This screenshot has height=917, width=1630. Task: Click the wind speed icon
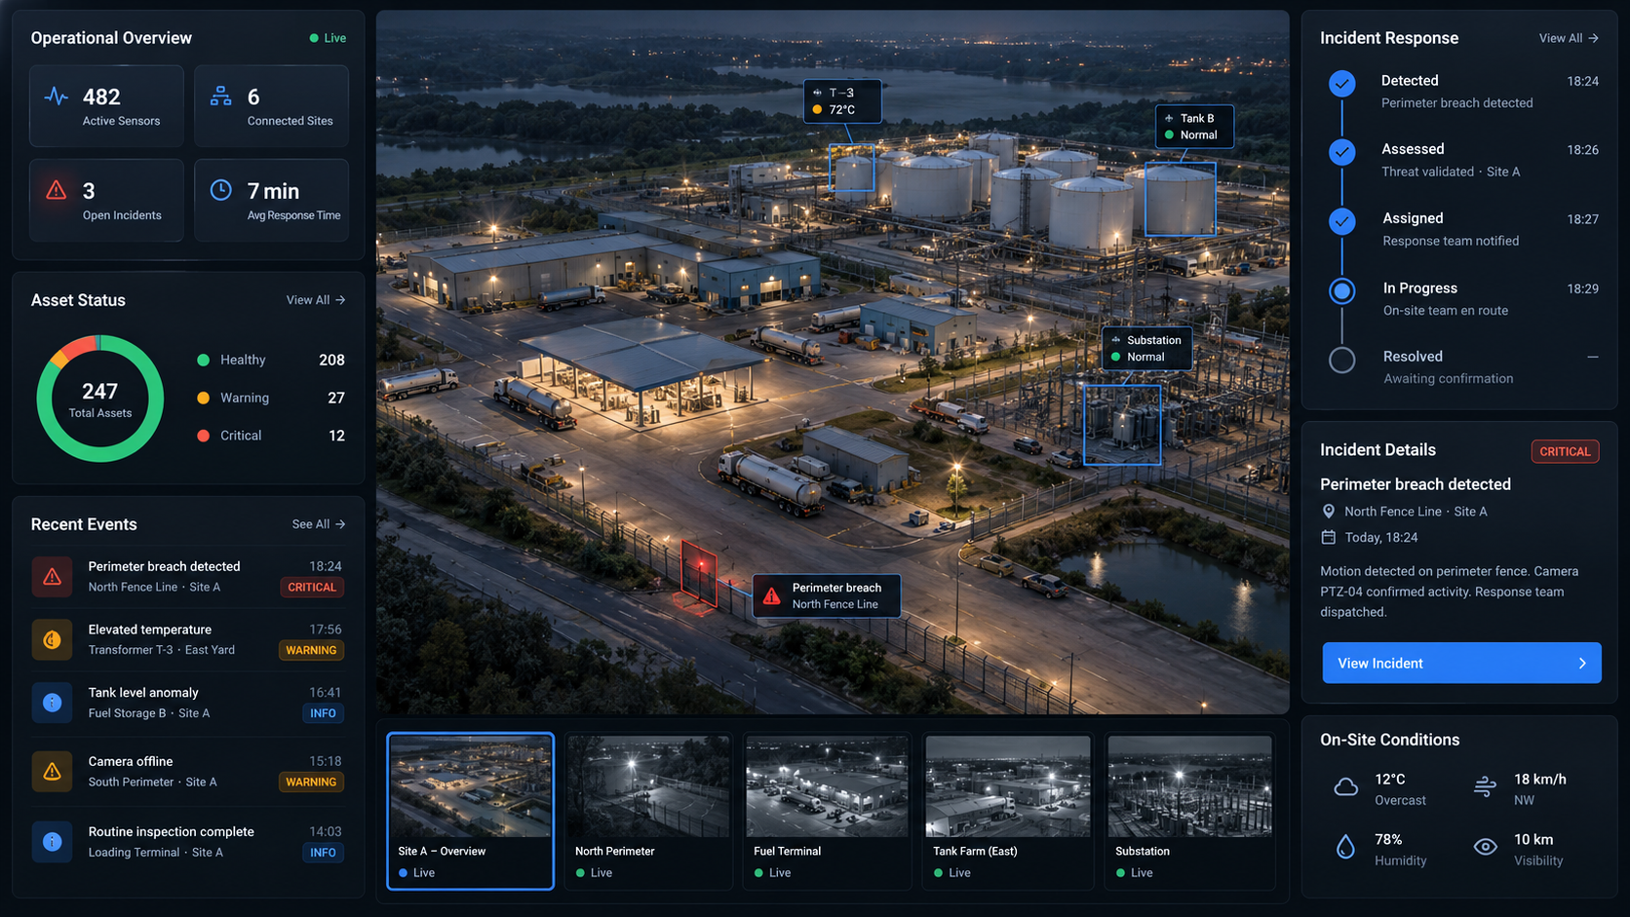[x=1485, y=786]
